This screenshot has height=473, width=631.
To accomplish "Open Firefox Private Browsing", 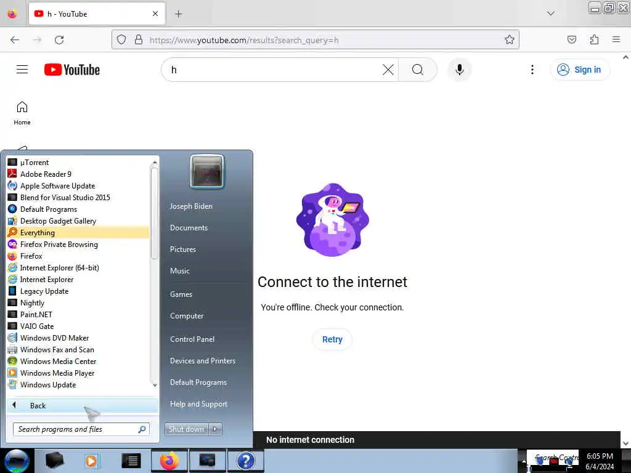I will (78, 244).
